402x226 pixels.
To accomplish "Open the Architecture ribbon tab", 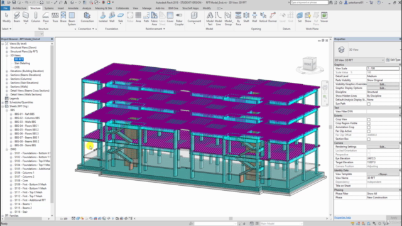I will (19, 8).
